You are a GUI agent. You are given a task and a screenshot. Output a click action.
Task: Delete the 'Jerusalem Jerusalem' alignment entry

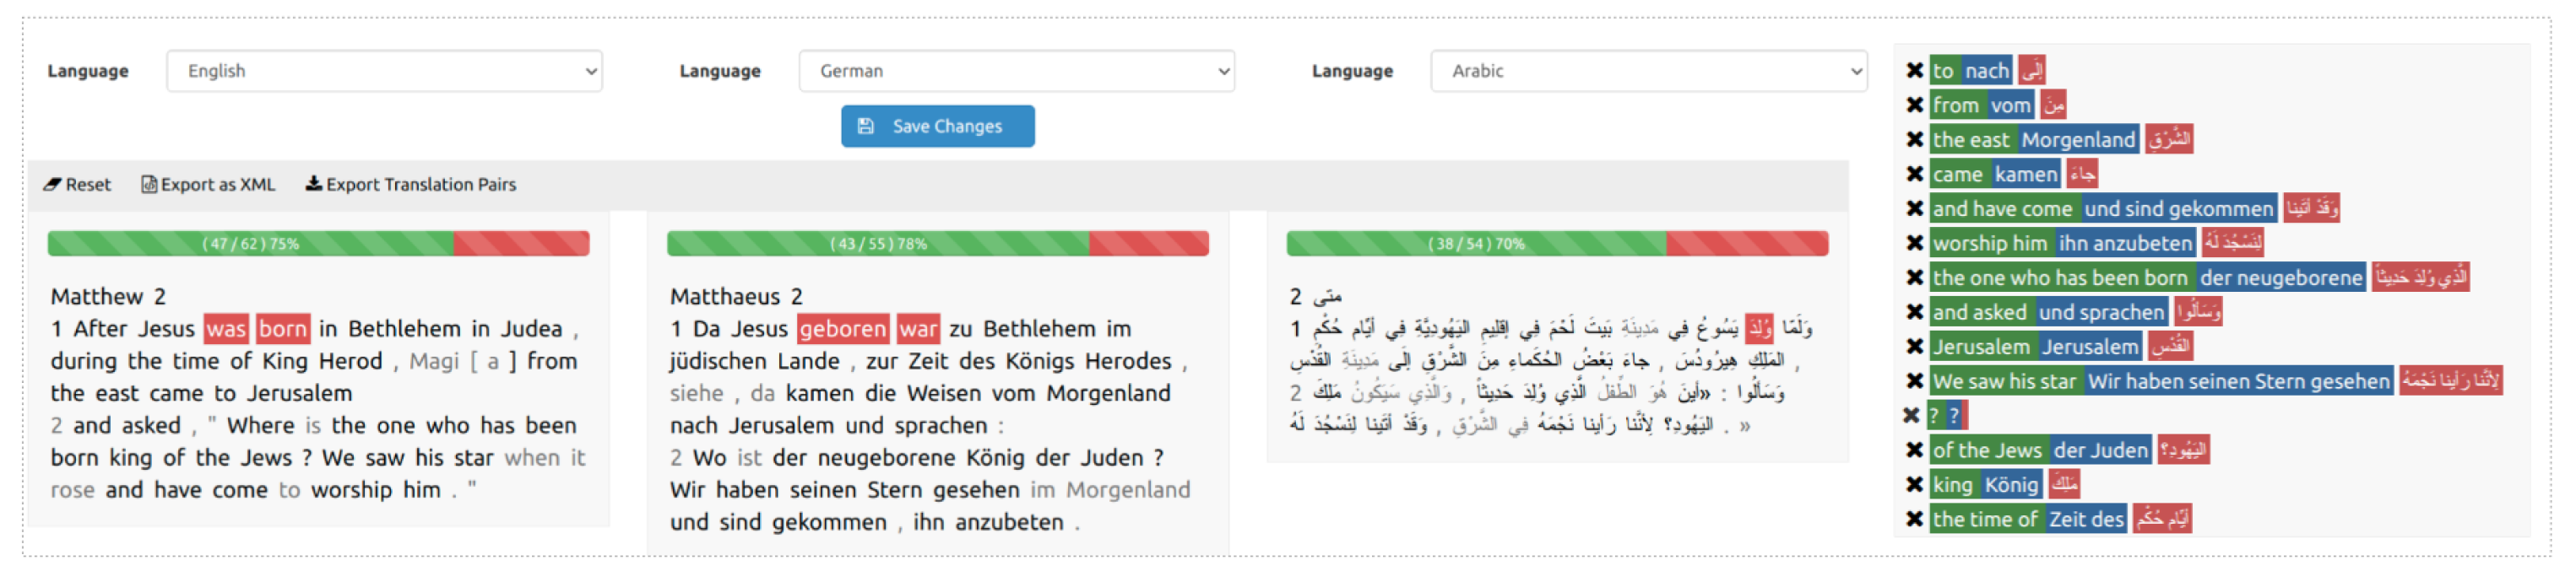tap(1914, 347)
